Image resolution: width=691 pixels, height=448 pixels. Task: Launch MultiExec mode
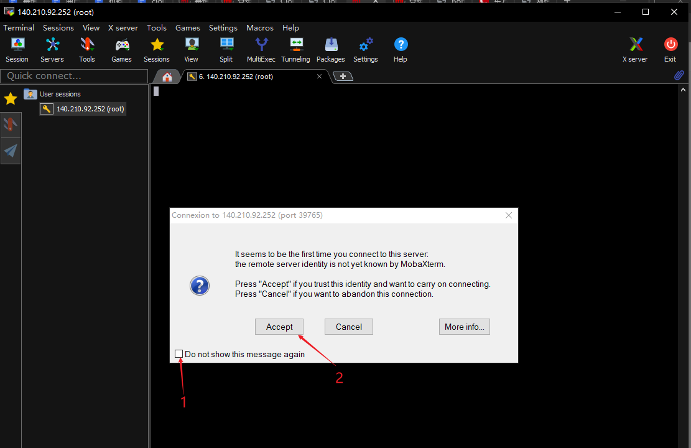pos(261,49)
